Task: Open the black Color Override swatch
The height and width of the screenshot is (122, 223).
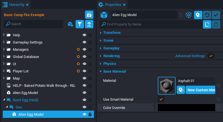Action: coord(186,108)
